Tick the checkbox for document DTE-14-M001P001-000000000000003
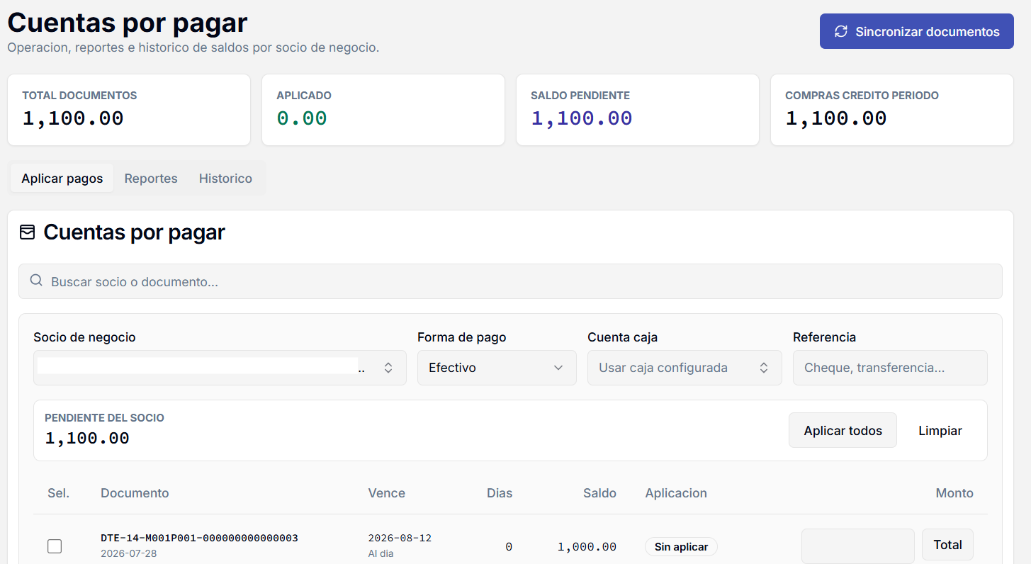This screenshot has width=1031, height=564. click(x=55, y=546)
